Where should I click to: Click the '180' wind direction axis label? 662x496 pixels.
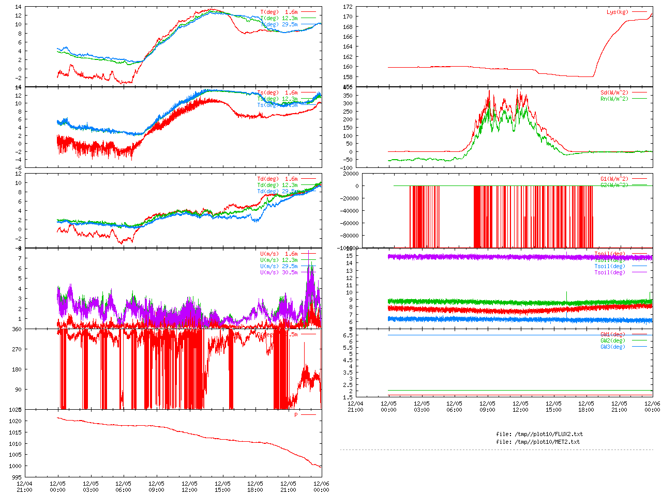[x=17, y=369]
